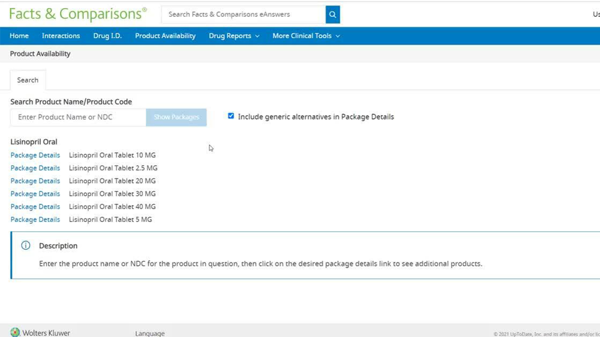Open Package Details for Lisinopril 40 MG

pyautogui.click(x=35, y=207)
